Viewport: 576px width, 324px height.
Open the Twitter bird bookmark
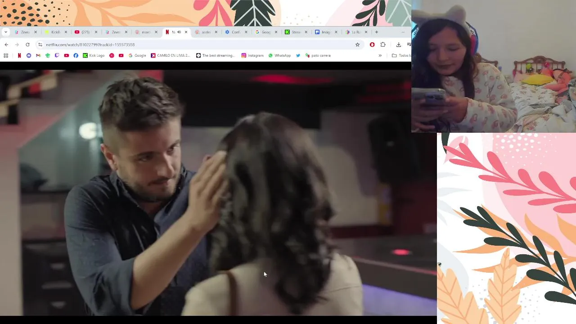pos(298,55)
